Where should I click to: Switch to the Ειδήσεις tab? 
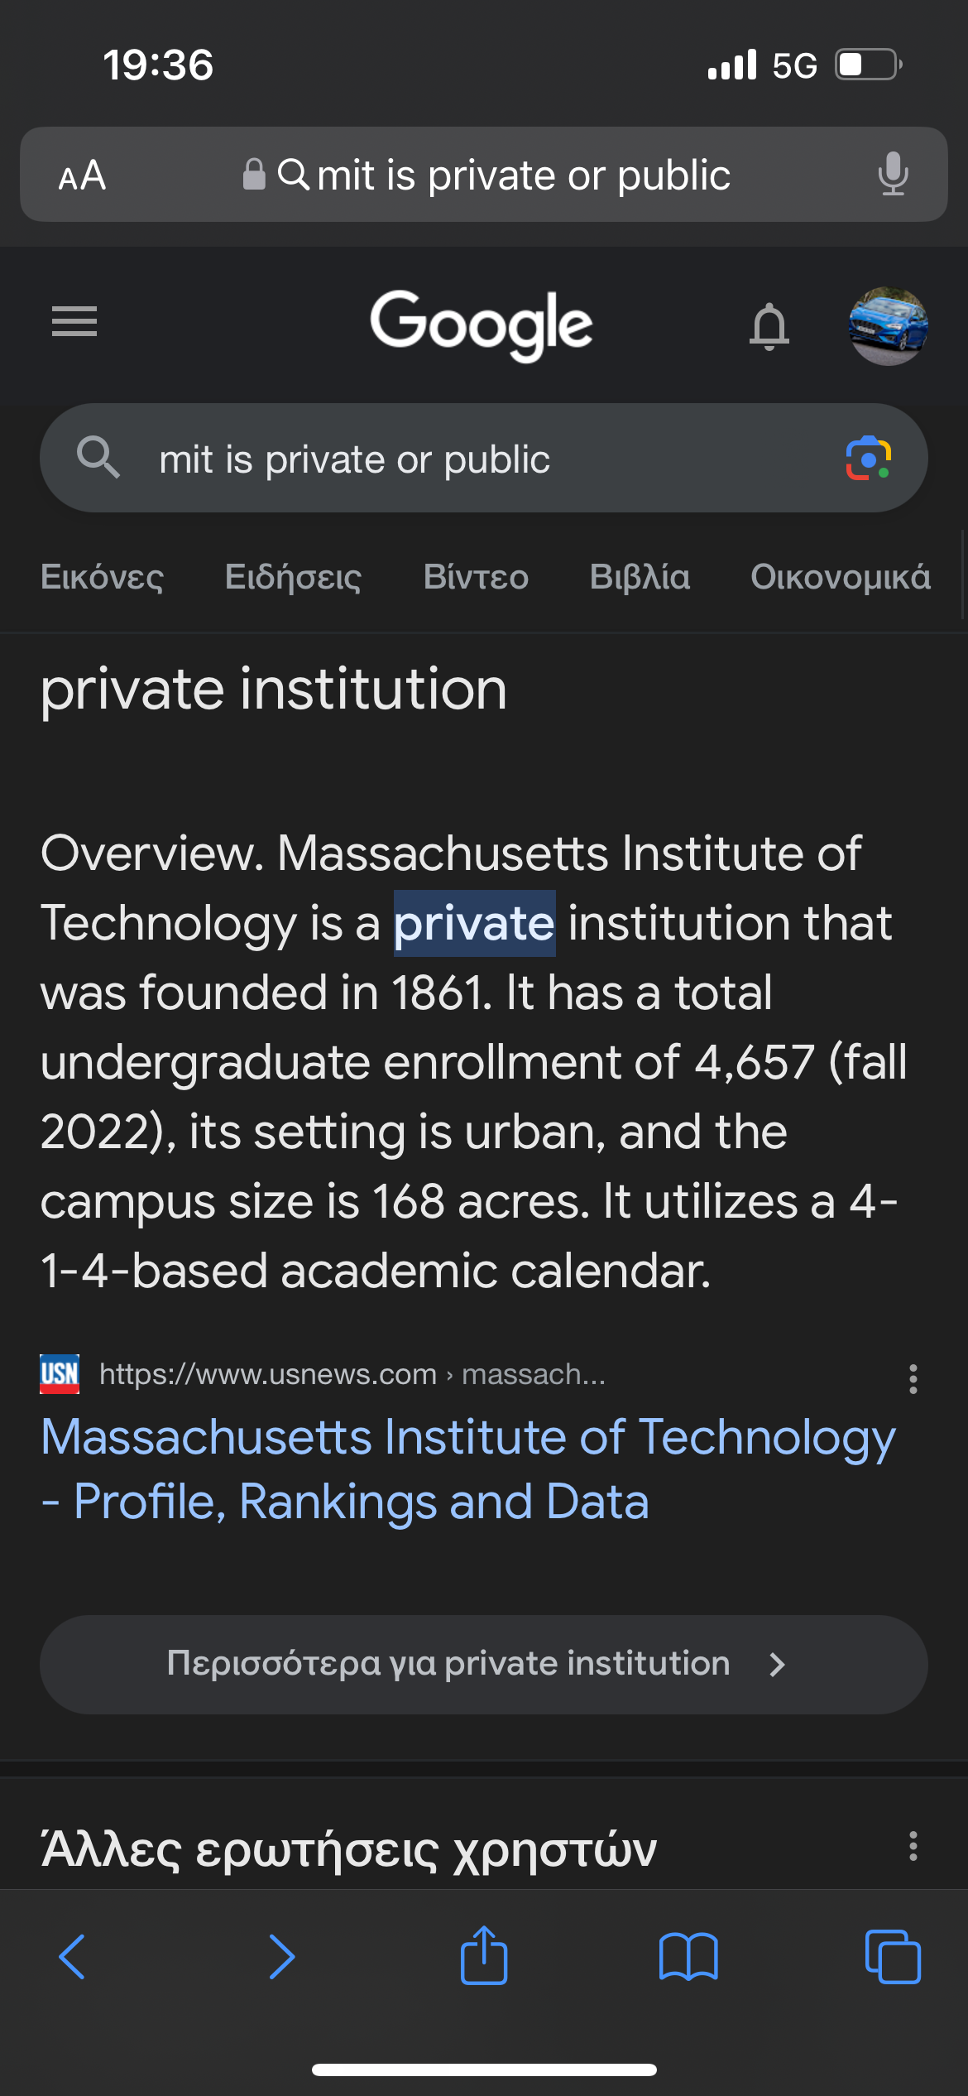click(293, 577)
